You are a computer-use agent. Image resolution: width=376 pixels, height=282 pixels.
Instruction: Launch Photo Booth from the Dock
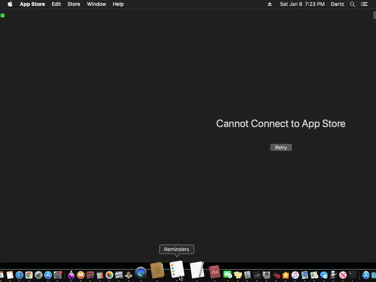(x=90, y=275)
